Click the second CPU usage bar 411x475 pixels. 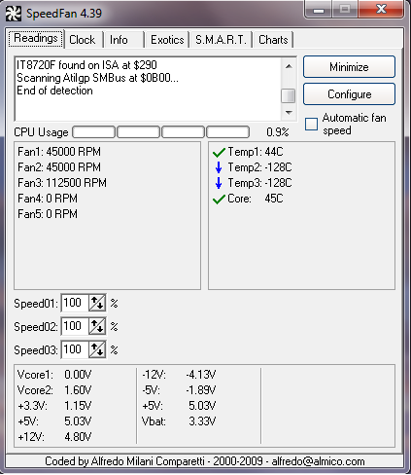(x=139, y=132)
